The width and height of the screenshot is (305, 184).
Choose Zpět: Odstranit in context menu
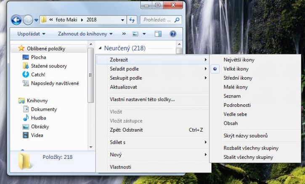[153, 130]
